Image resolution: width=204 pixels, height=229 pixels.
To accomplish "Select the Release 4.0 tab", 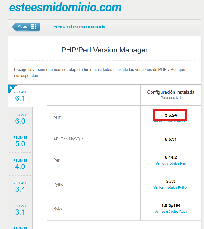I will (20, 164).
